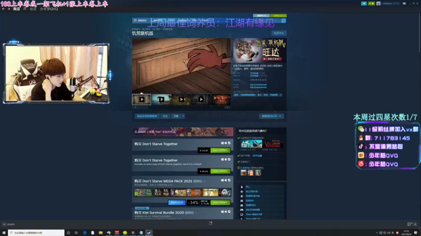
Task: Select the red screenshot thumbnail
Action: pyautogui.click(x=221, y=100)
